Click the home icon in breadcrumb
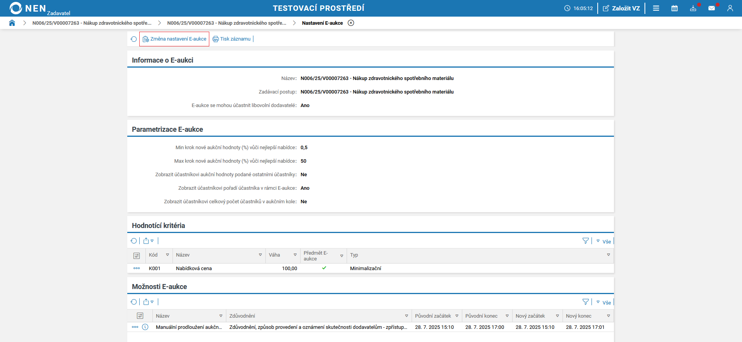The width and height of the screenshot is (742, 342). (12, 23)
